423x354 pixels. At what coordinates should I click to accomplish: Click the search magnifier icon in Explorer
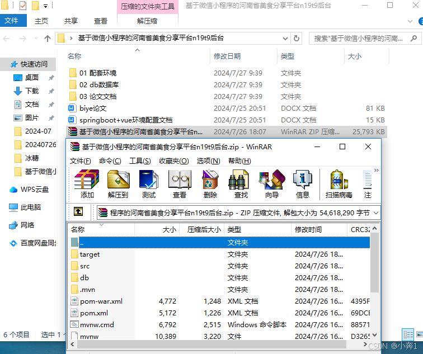[x=413, y=38]
